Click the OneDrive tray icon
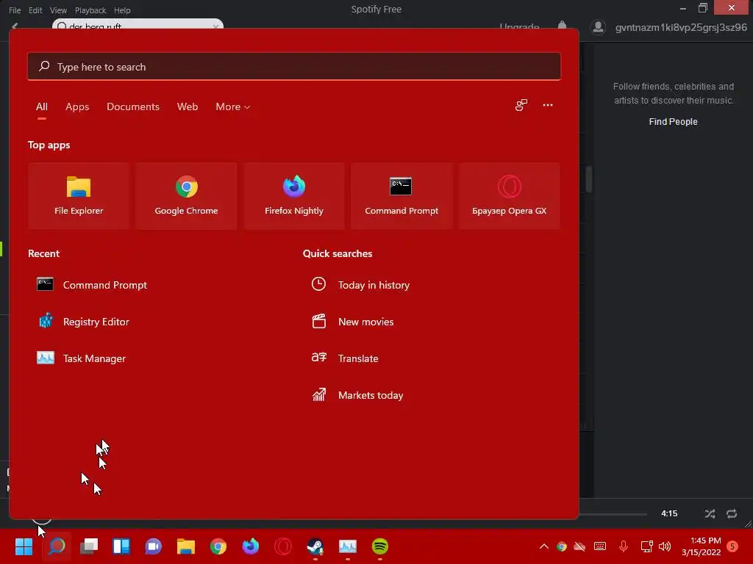Screen dimensions: 753x564 (579, 546)
